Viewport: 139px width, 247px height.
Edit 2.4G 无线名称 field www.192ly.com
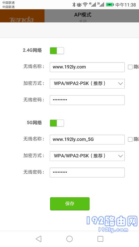87,67
